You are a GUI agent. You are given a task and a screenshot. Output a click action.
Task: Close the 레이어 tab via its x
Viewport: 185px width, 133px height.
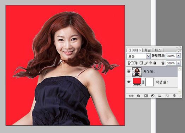click(140, 50)
